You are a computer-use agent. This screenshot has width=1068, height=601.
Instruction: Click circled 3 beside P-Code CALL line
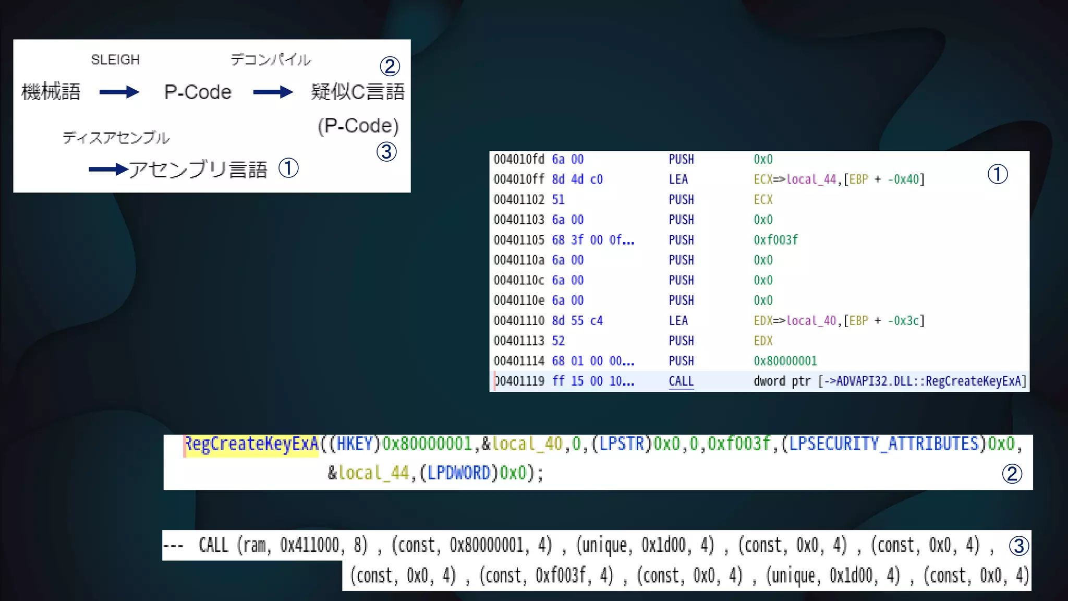point(1018,546)
